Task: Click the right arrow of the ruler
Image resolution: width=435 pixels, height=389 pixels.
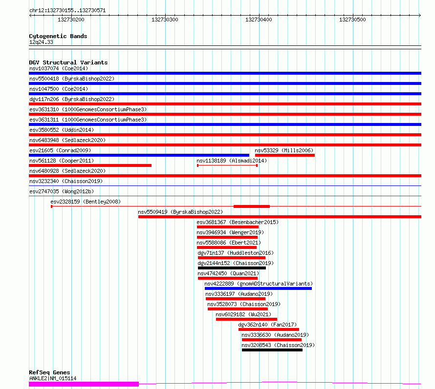Action: click(x=420, y=16)
